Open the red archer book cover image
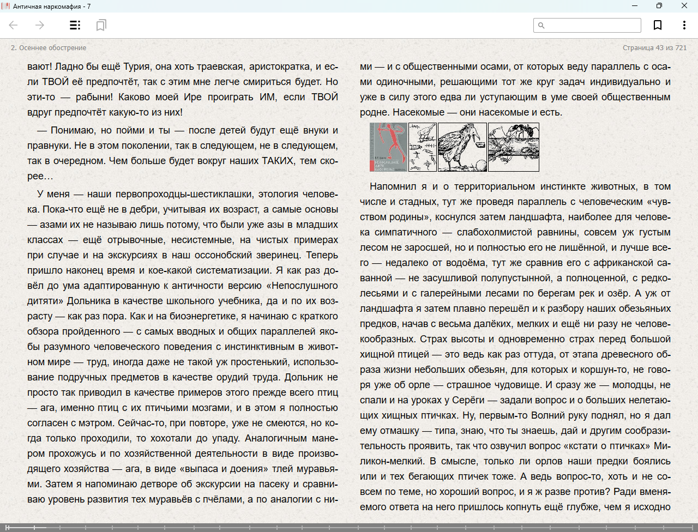 [x=388, y=147]
